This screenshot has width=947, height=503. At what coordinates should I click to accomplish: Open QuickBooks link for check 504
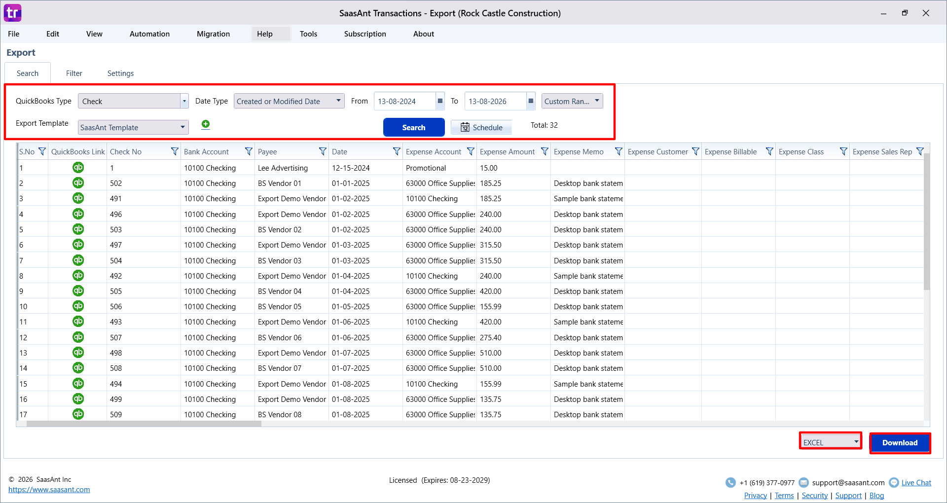tap(78, 260)
